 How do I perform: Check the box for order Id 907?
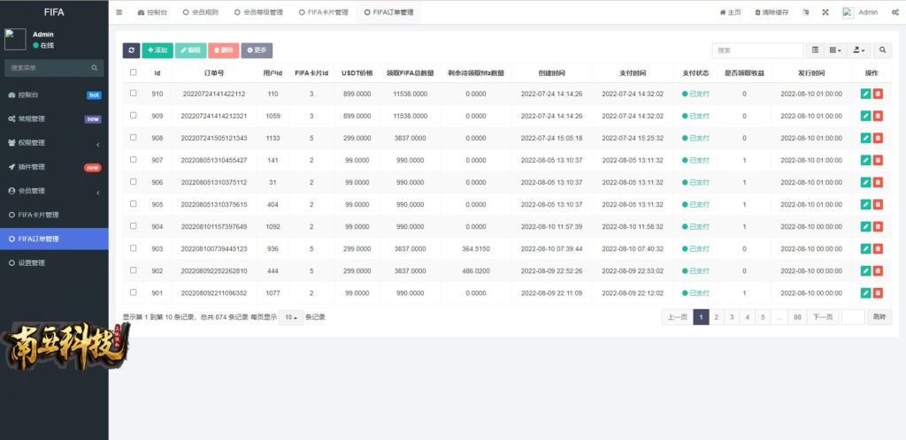tap(134, 159)
